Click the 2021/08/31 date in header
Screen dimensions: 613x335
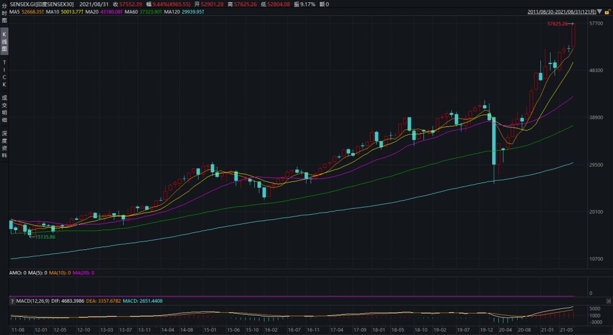point(94,5)
